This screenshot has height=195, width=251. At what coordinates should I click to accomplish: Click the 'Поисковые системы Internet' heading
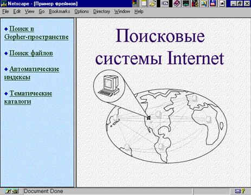pyautogui.click(x=160, y=47)
